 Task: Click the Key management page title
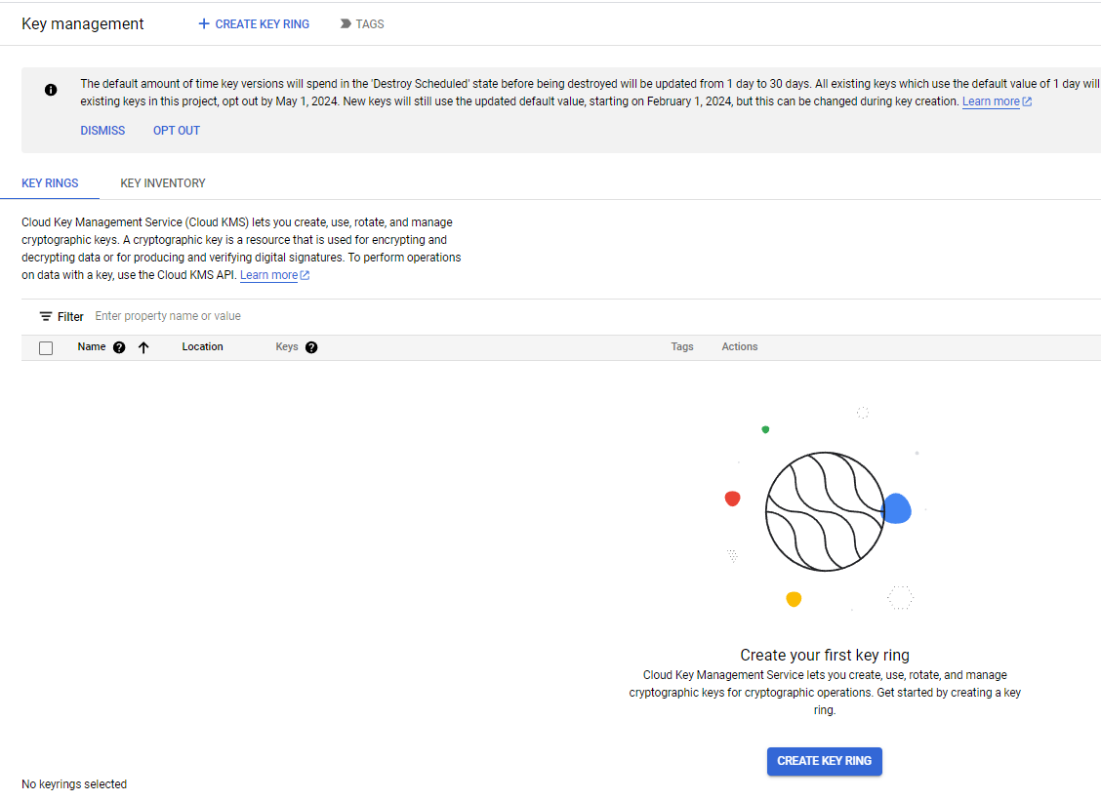[82, 23]
